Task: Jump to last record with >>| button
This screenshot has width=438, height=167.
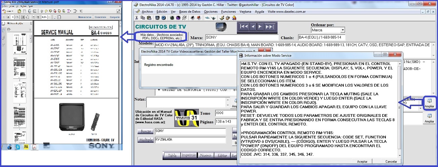Action: 269,27
